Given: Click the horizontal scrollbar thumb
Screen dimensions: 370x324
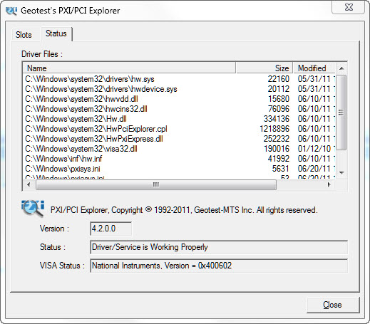Looking at the screenshot, I should tap(156, 184).
